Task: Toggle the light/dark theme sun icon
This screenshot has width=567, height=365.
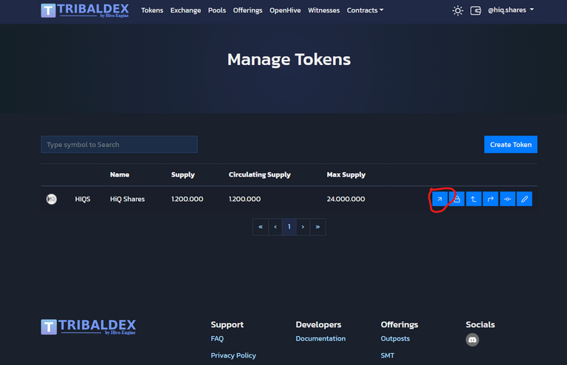Action: [458, 10]
